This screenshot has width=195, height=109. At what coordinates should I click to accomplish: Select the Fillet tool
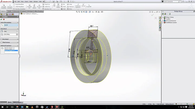pyautogui.click(x=54, y=5)
